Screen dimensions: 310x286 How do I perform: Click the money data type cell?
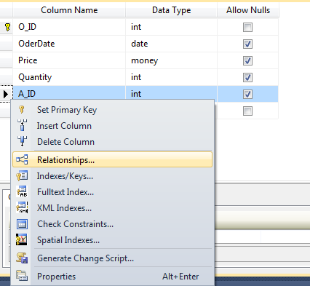[171, 60]
